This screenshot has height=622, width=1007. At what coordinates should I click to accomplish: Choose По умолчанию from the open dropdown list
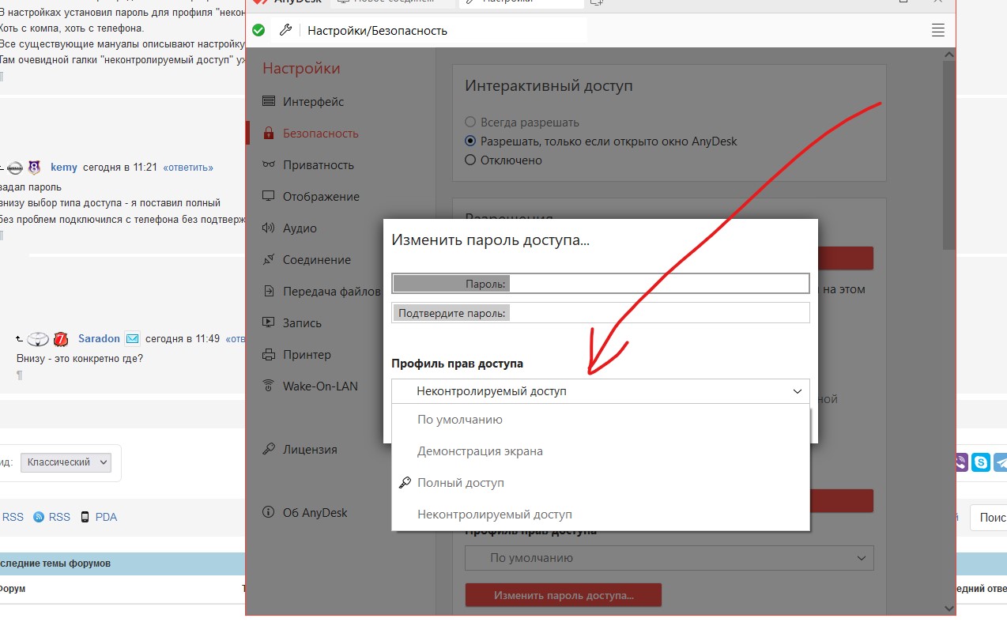tap(601, 420)
